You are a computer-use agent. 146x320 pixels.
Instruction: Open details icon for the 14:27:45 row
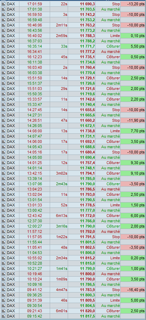tap(3, 110)
